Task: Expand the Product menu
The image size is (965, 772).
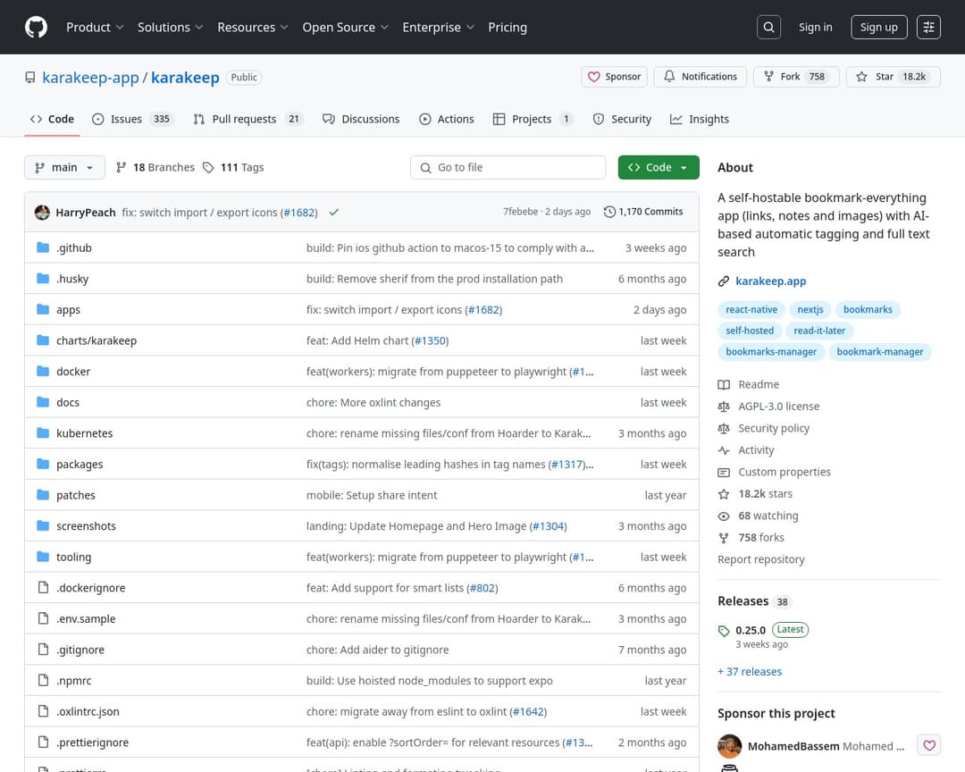Action: click(95, 27)
